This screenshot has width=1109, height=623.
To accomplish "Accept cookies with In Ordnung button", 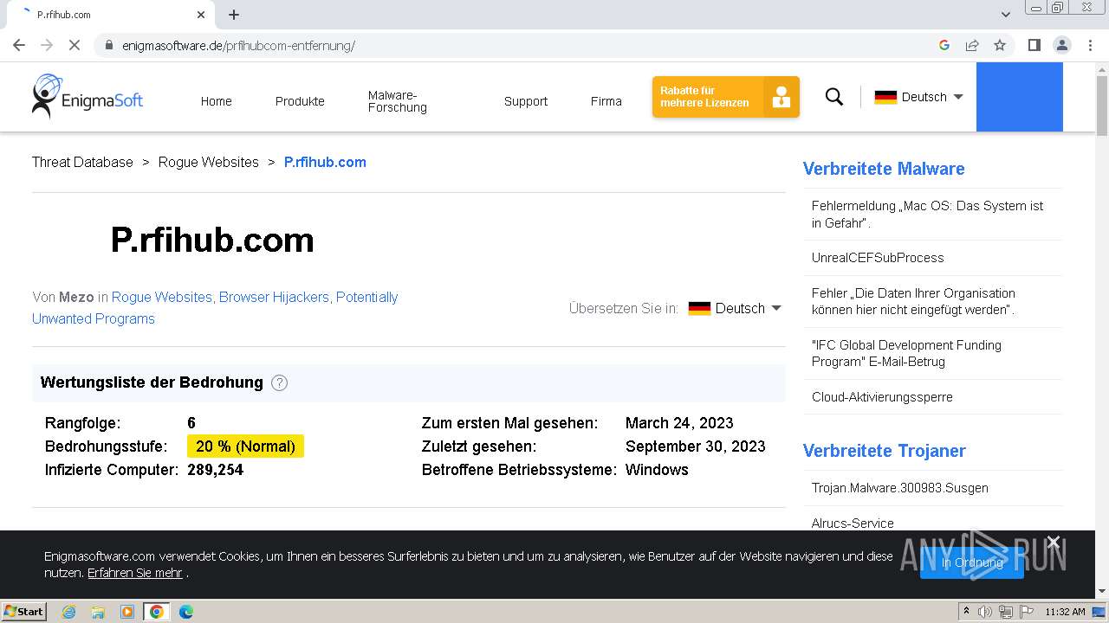I will (972, 562).
